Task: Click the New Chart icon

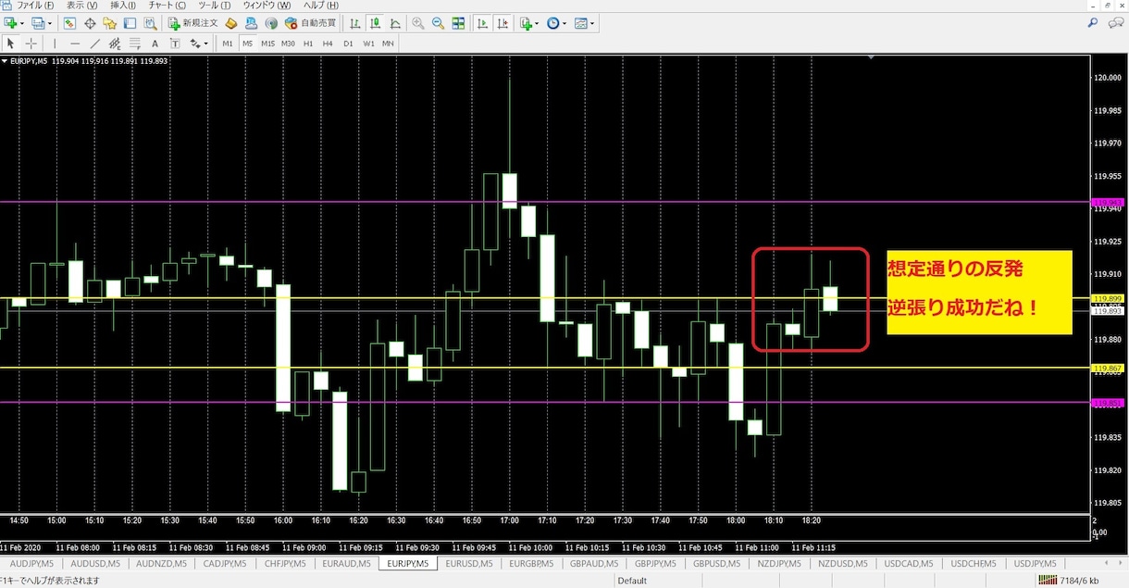Action: 10,23
